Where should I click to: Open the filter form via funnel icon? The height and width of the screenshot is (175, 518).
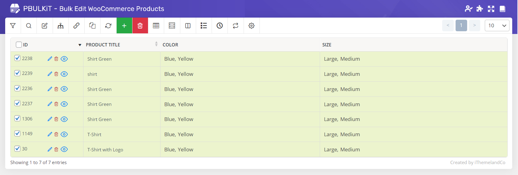click(13, 26)
